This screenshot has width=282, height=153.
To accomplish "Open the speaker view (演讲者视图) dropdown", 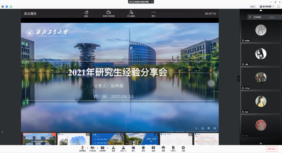I will point(267,7).
